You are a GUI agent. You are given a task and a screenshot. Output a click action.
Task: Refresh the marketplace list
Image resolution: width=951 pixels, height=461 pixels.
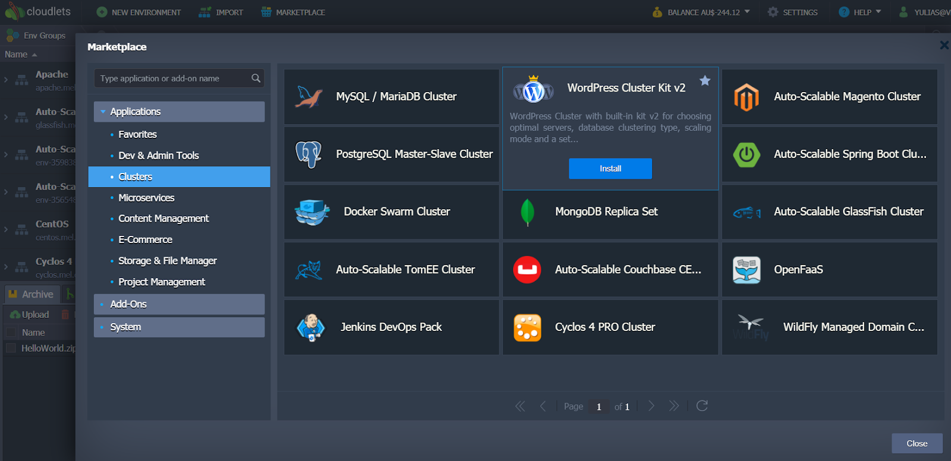[702, 406]
